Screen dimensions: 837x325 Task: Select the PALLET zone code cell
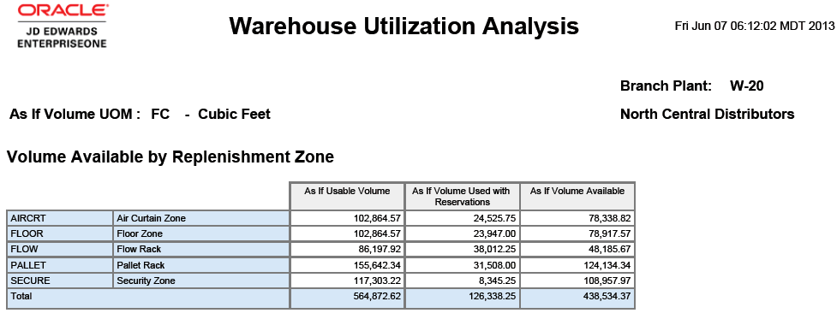pos(60,265)
